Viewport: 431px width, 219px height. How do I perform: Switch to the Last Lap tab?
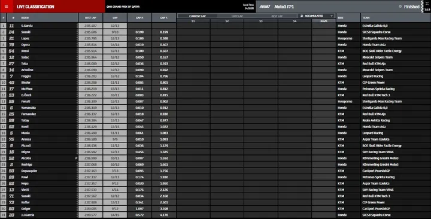[x=237, y=16]
